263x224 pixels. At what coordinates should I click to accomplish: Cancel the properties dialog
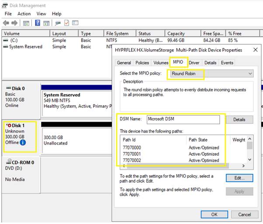(x=245, y=215)
